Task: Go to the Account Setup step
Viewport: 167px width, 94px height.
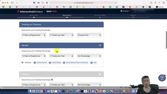Action: pos(100,15)
